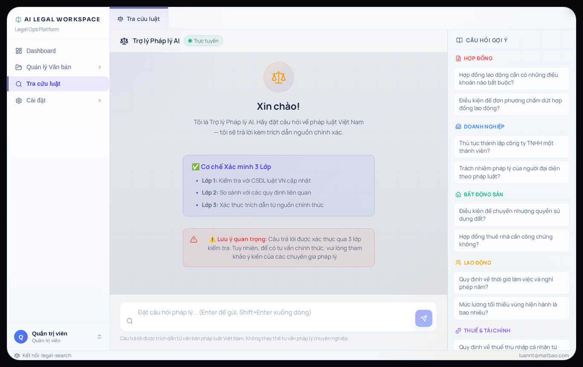The image size is (583, 367).
Task: Select the Tra cứu luật tab at top
Action: [139, 19]
